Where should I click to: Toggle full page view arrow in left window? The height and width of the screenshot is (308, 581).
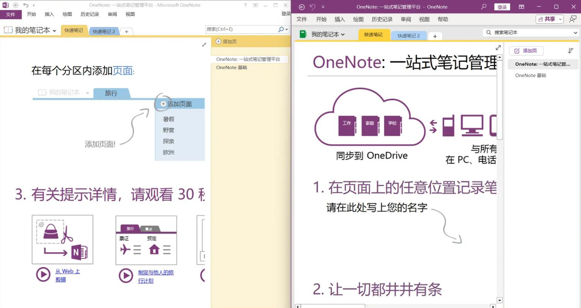click(x=204, y=45)
